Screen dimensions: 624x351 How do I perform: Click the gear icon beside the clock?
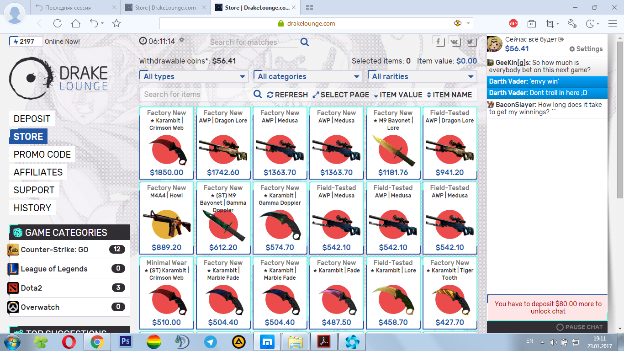tap(181, 40)
